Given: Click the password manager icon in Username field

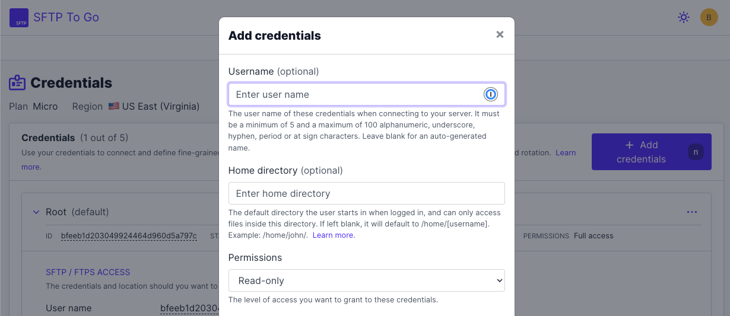Looking at the screenshot, I should 490,94.
